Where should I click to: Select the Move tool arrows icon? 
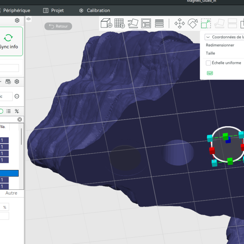tap(179, 23)
